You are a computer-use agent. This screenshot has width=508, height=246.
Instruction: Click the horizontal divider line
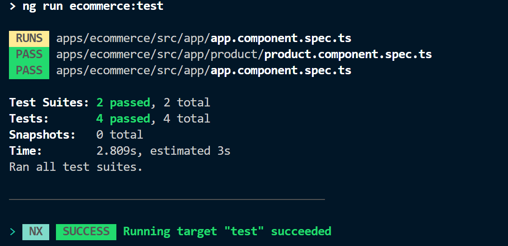point(166,199)
